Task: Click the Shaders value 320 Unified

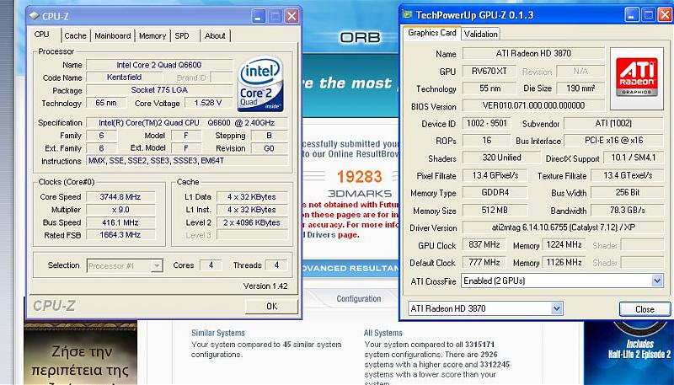Action: click(501, 158)
